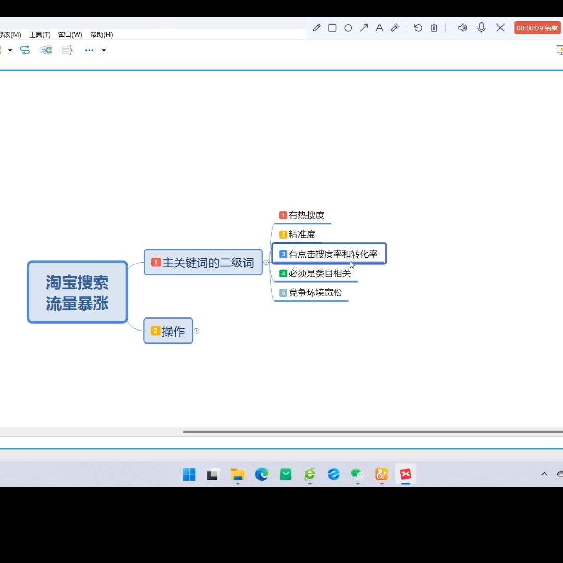Select the text annotation tool
The width and height of the screenshot is (563, 563).
pos(379,28)
